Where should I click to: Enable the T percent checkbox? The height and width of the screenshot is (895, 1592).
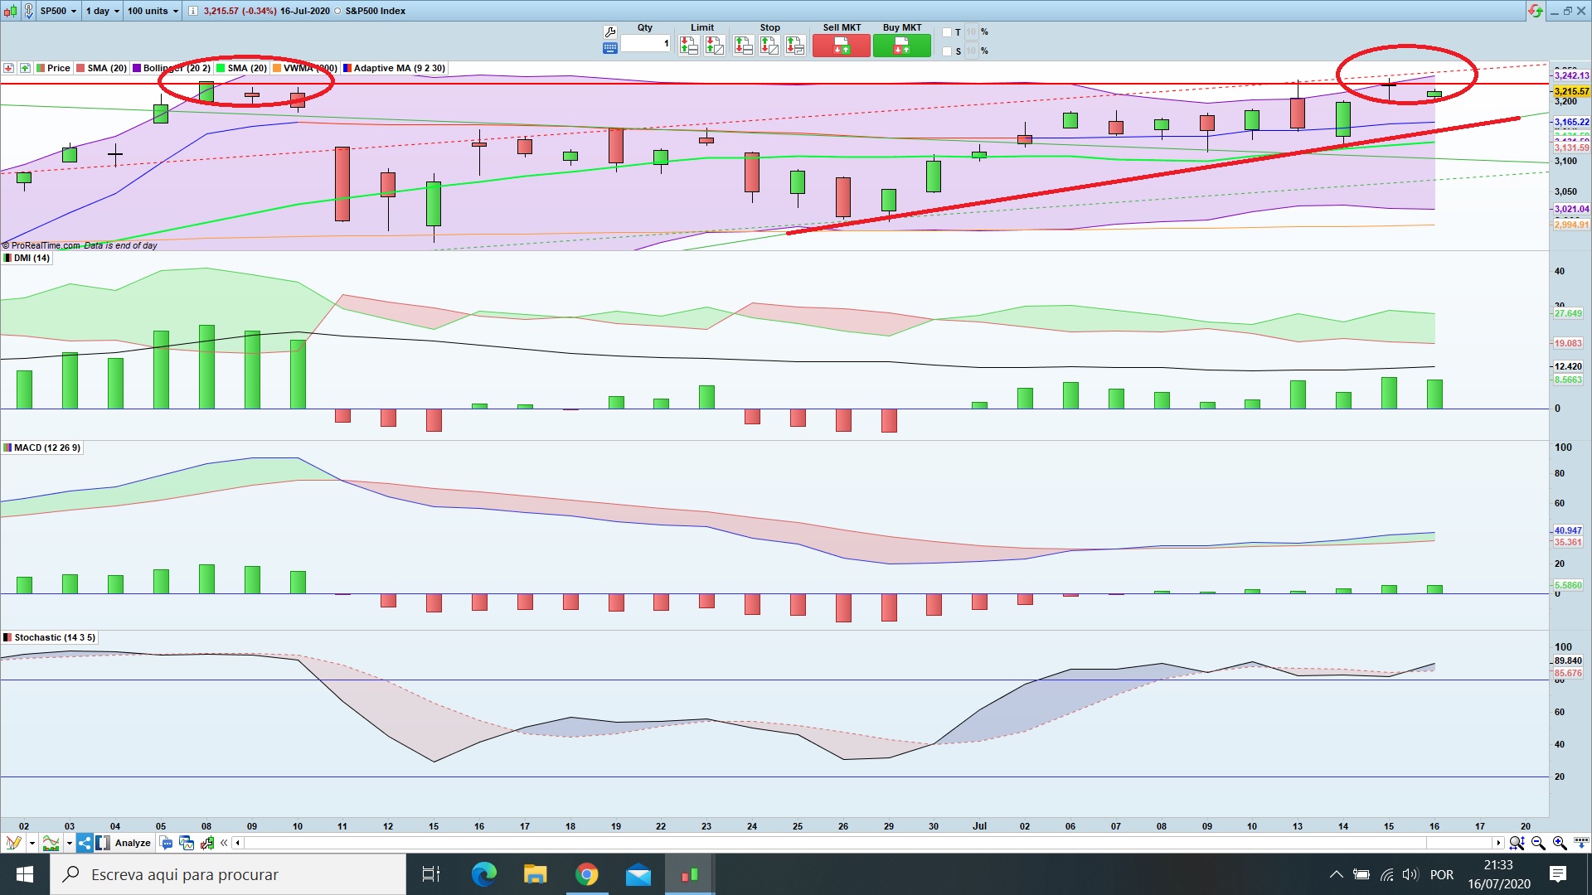(x=947, y=32)
